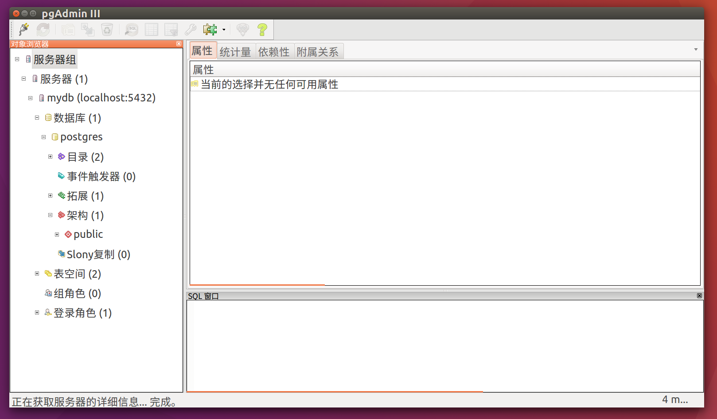
Task: Select mydb (localhost:5432) server
Action: (x=101, y=98)
